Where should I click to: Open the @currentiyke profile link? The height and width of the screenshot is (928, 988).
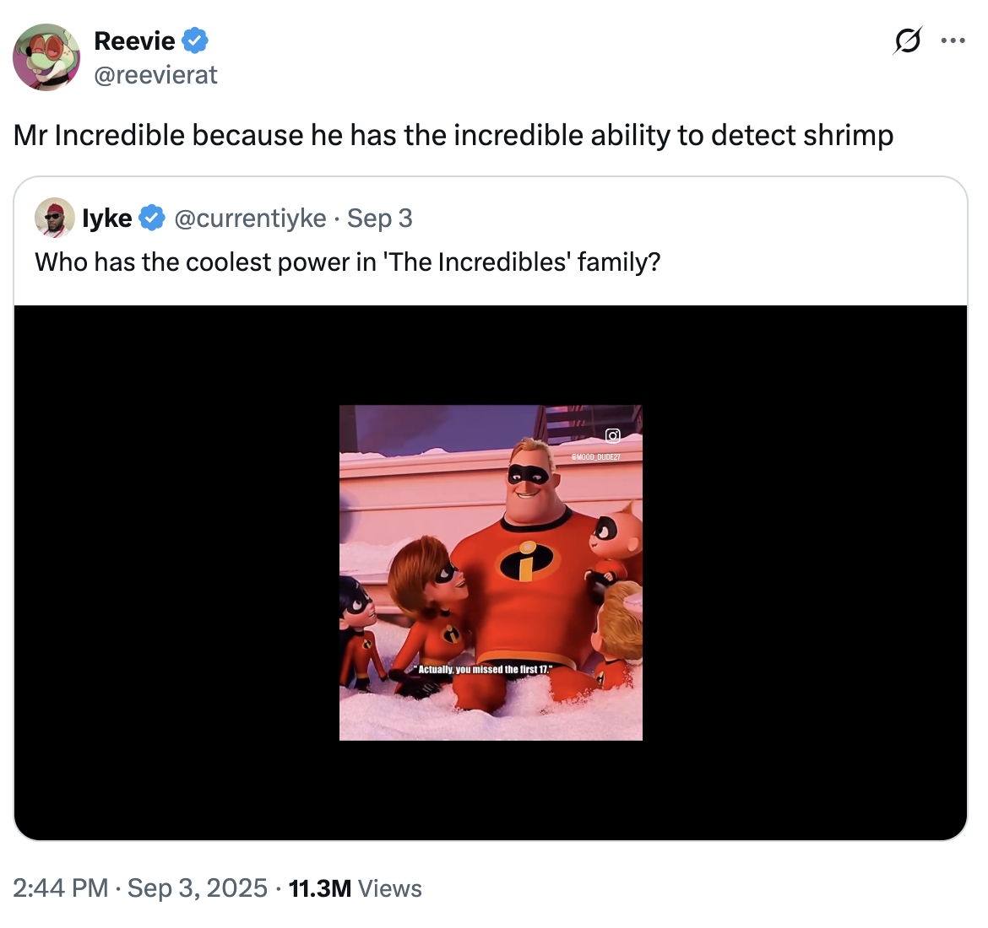tap(250, 218)
